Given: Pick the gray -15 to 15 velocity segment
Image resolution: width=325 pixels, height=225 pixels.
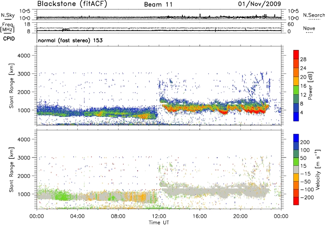Looking at the screenshot, I should click(296, 169).
